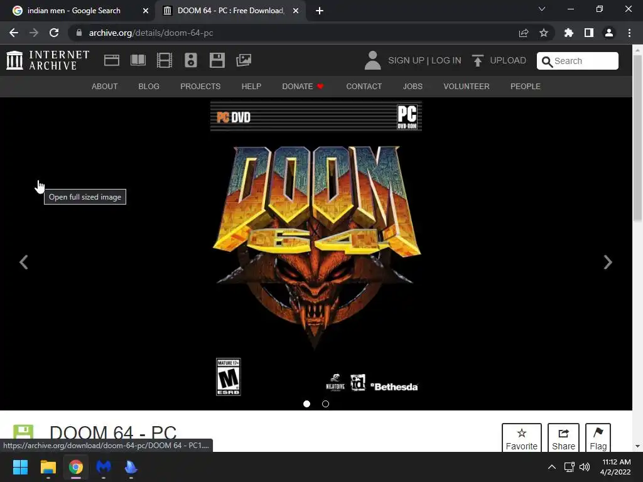The image size is (643, 482).
Task: Click the Favorite star button
Action: click(522, 437)
